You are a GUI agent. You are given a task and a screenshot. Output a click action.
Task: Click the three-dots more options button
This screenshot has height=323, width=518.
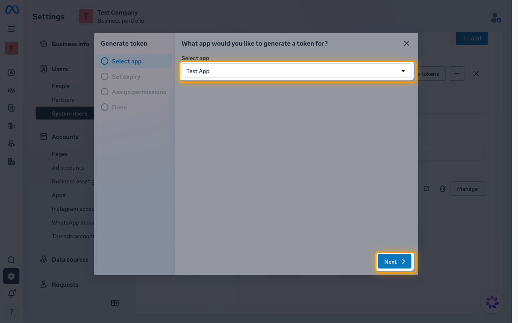(457, 73)
